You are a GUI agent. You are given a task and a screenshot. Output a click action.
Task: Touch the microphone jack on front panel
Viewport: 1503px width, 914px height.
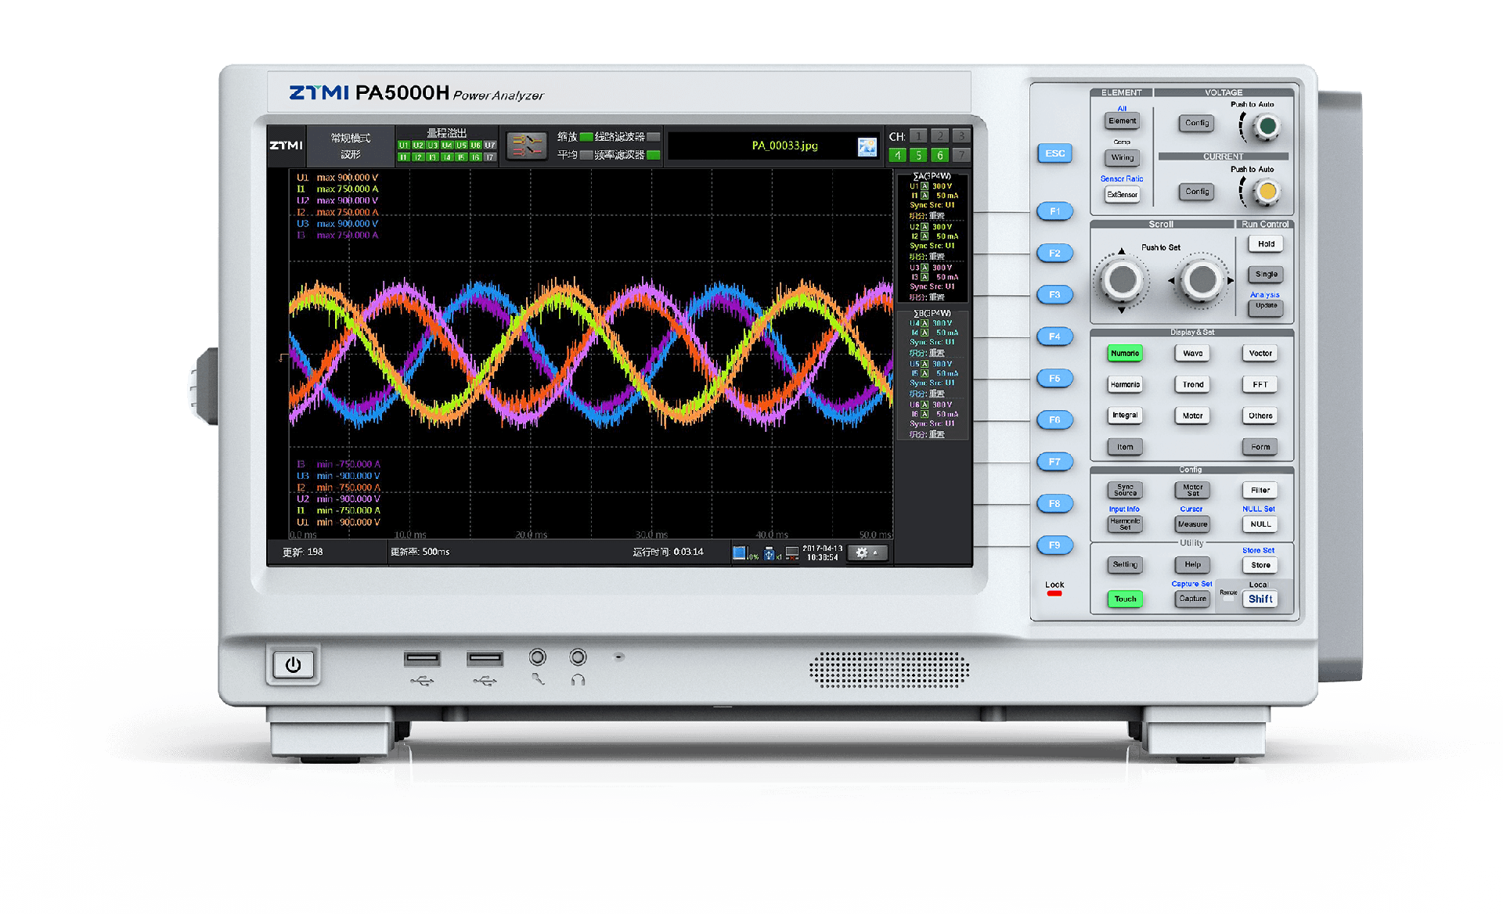tap(538, 657)
